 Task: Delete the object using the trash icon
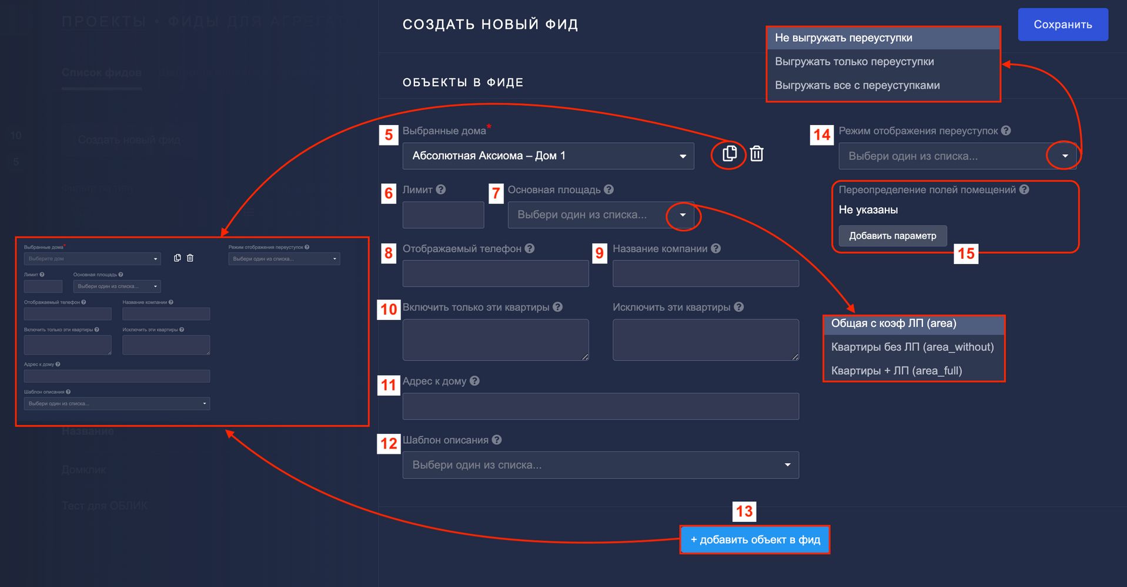click(x=757, y=154)
